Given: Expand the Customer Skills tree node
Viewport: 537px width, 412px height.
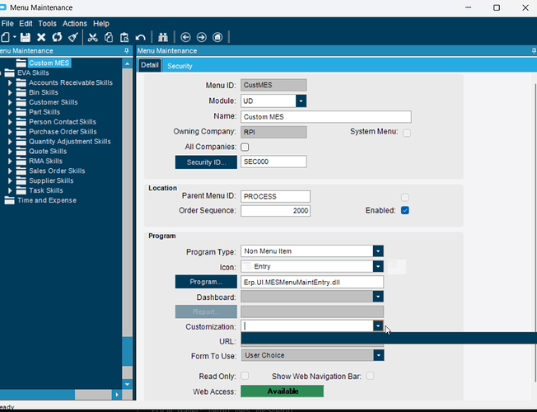Looking at the screenshot, I should tap(10, 102).
